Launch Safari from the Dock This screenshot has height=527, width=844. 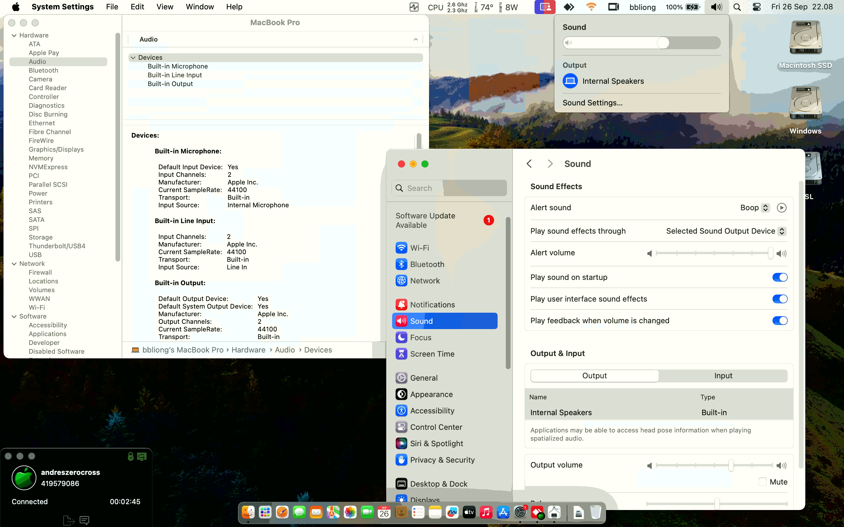[282, 512]
